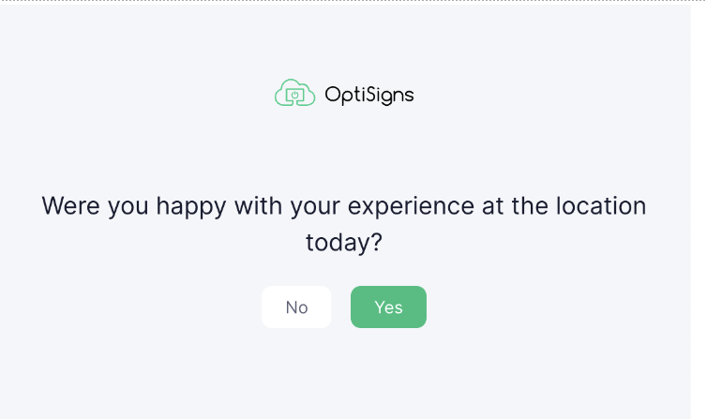
Task: Click the green cloud outline icon
Action: [x=294, y=93]
